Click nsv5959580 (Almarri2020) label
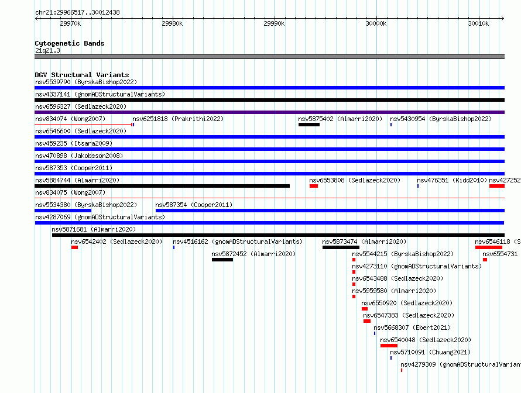This screenshot has width=521, height=393. coord(394,291)
